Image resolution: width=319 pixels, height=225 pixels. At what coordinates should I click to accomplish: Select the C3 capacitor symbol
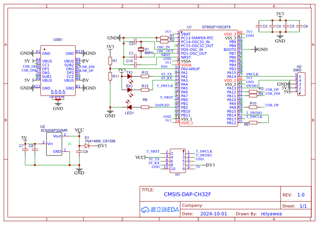click(x=259, y=26)
